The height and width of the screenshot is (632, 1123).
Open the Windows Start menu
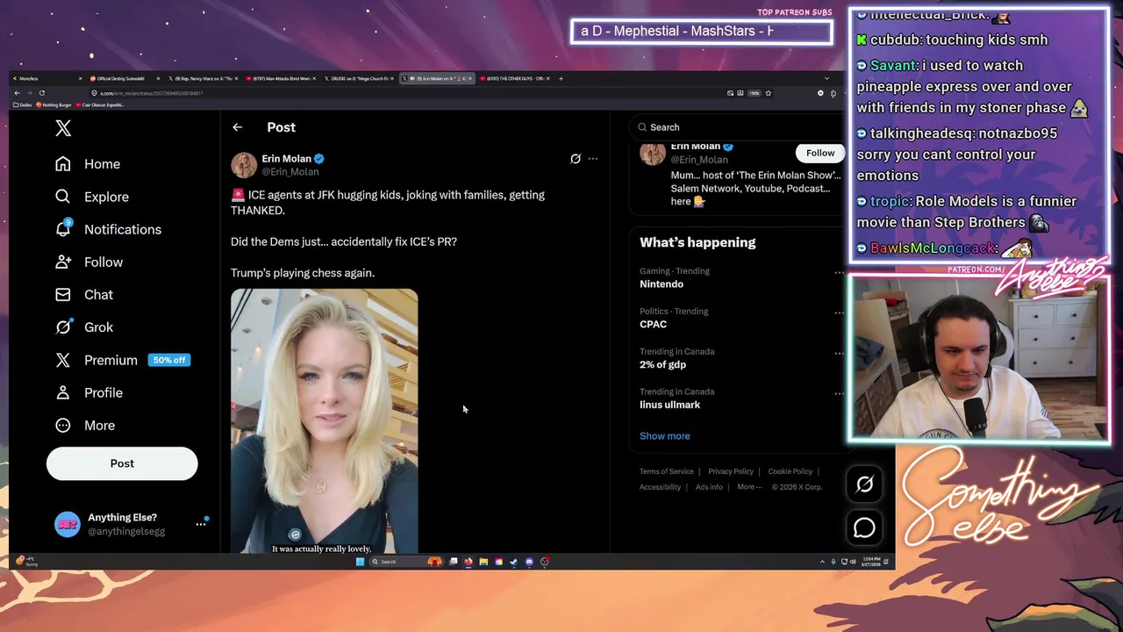[x=360, y=562]
